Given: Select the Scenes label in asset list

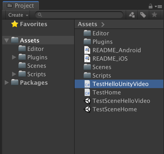Looking at the screenshot, I should click(x=102, y=67).
